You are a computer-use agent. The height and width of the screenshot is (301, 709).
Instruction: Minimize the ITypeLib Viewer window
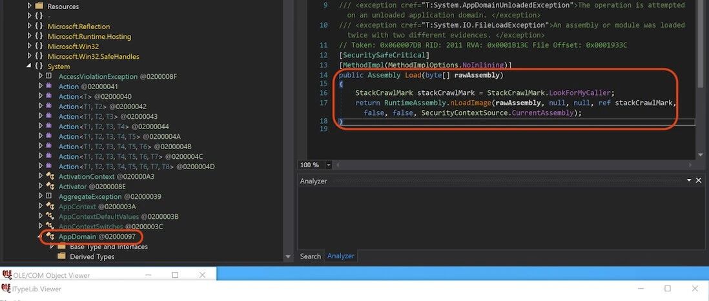[x=640, y=288]
